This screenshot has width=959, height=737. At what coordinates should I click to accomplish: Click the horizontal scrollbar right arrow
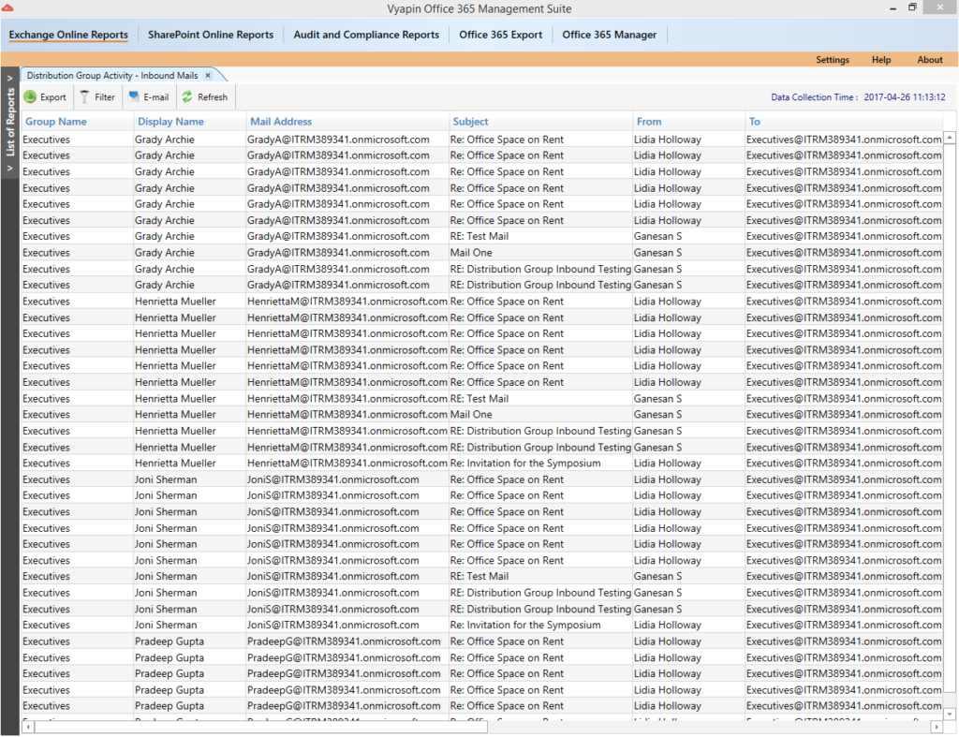tap(937, 727)
